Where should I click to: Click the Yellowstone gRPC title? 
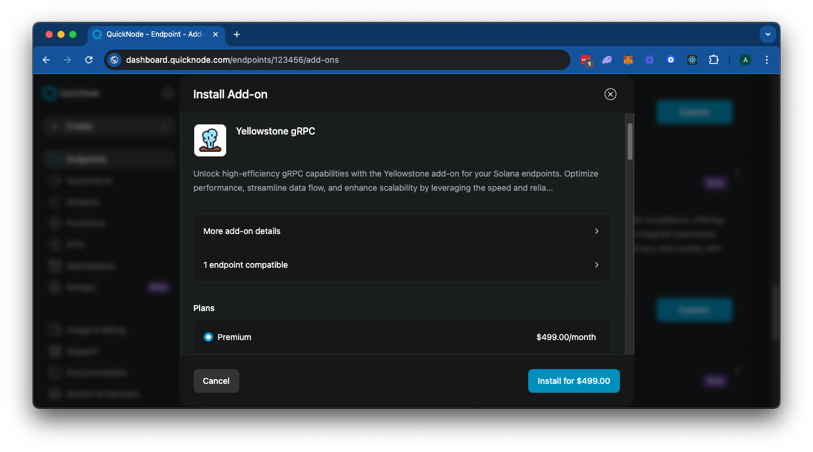275,132
